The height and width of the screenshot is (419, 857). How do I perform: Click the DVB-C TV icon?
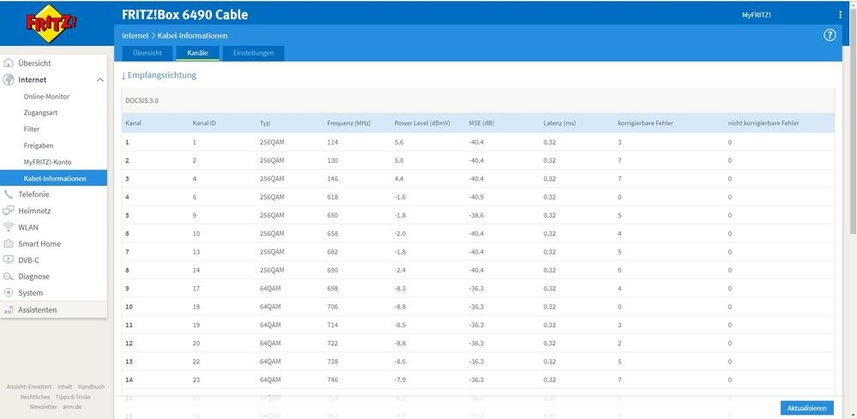click(x=9, y=260)
